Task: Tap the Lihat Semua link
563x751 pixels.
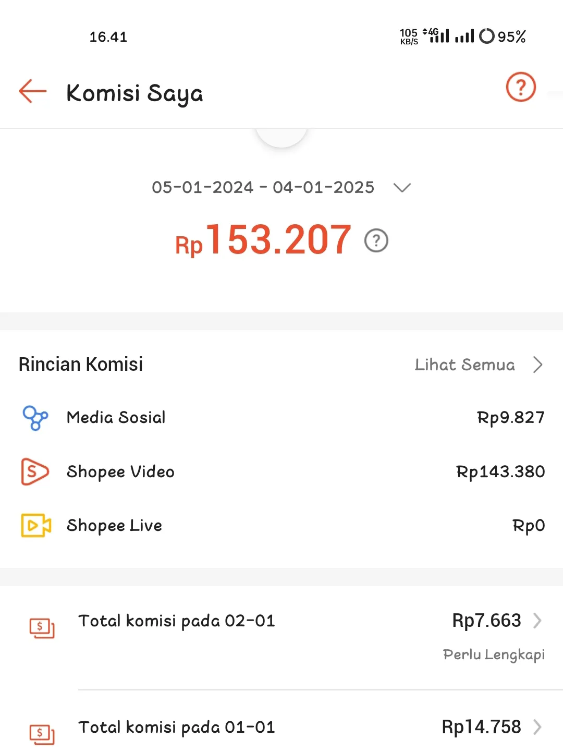Action: 465,365
